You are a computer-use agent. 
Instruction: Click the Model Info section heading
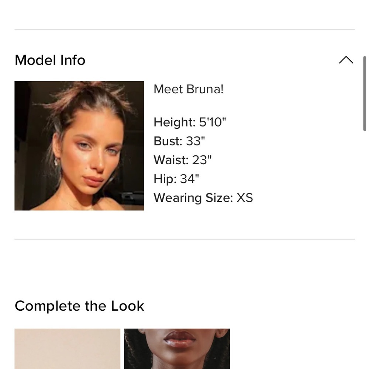(x=50, y=60)
